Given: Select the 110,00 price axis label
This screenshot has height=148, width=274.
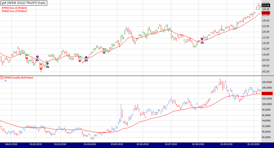Looking at the screenshot, I should tap(266, 54).
